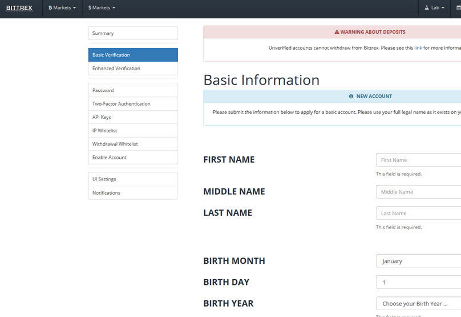The height and width of the screenshot is (317, 461).
Task: Click the 'WARNING ABOUT DEPOSITS' banner text
Action: tap(373, 32)
